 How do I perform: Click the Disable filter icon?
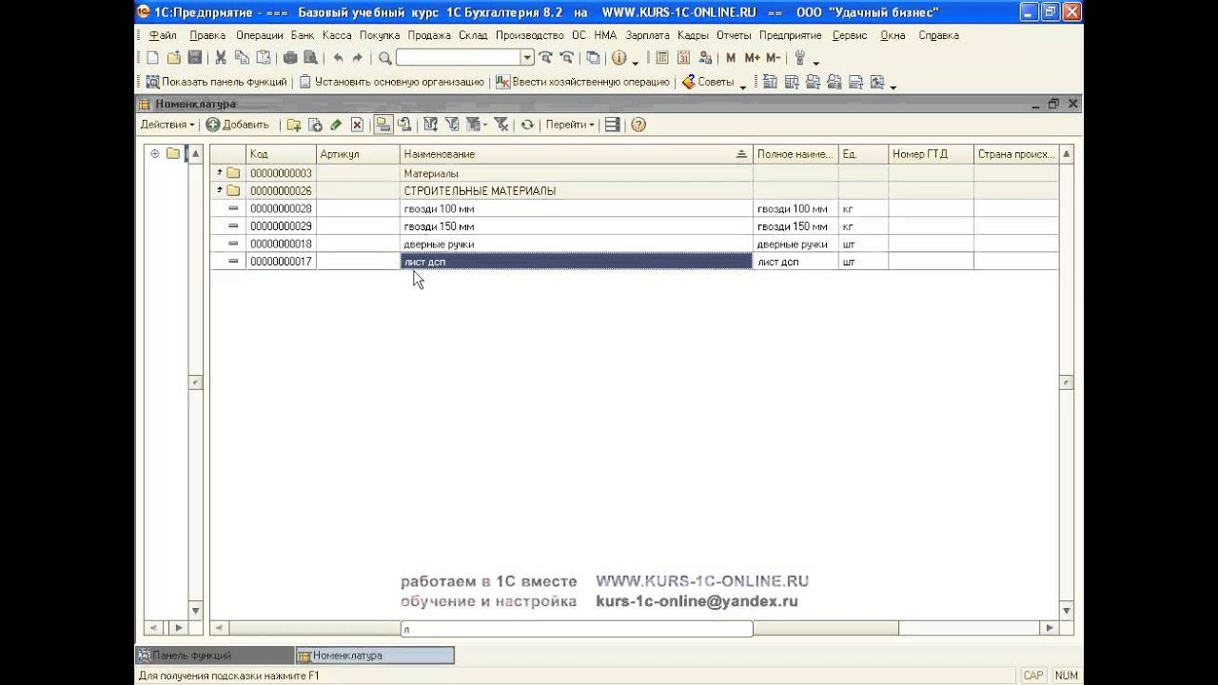point(501,125)
